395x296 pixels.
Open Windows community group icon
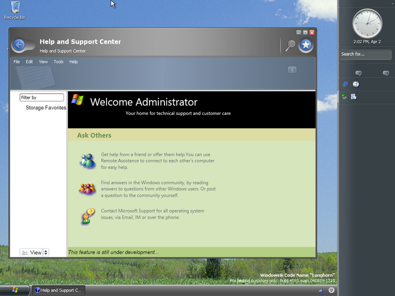click(x=87, y=189)
